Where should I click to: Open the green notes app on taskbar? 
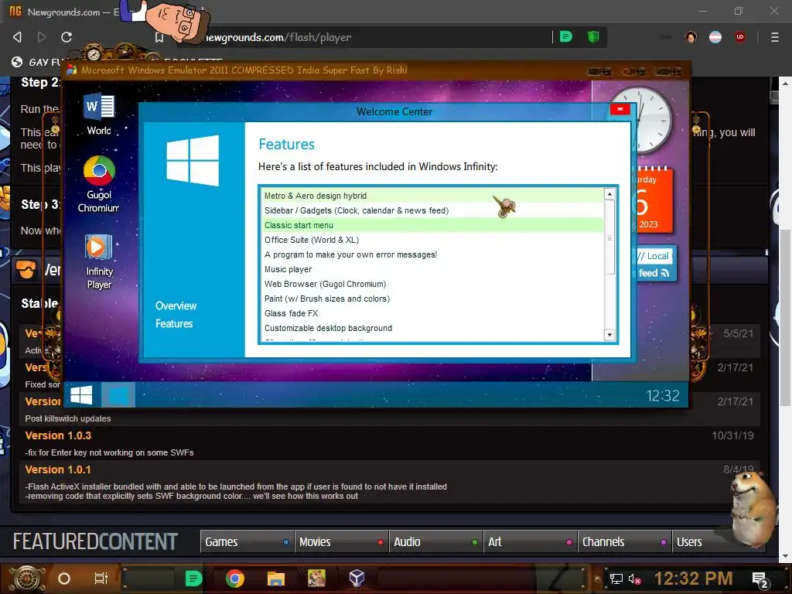coord(193,579)
